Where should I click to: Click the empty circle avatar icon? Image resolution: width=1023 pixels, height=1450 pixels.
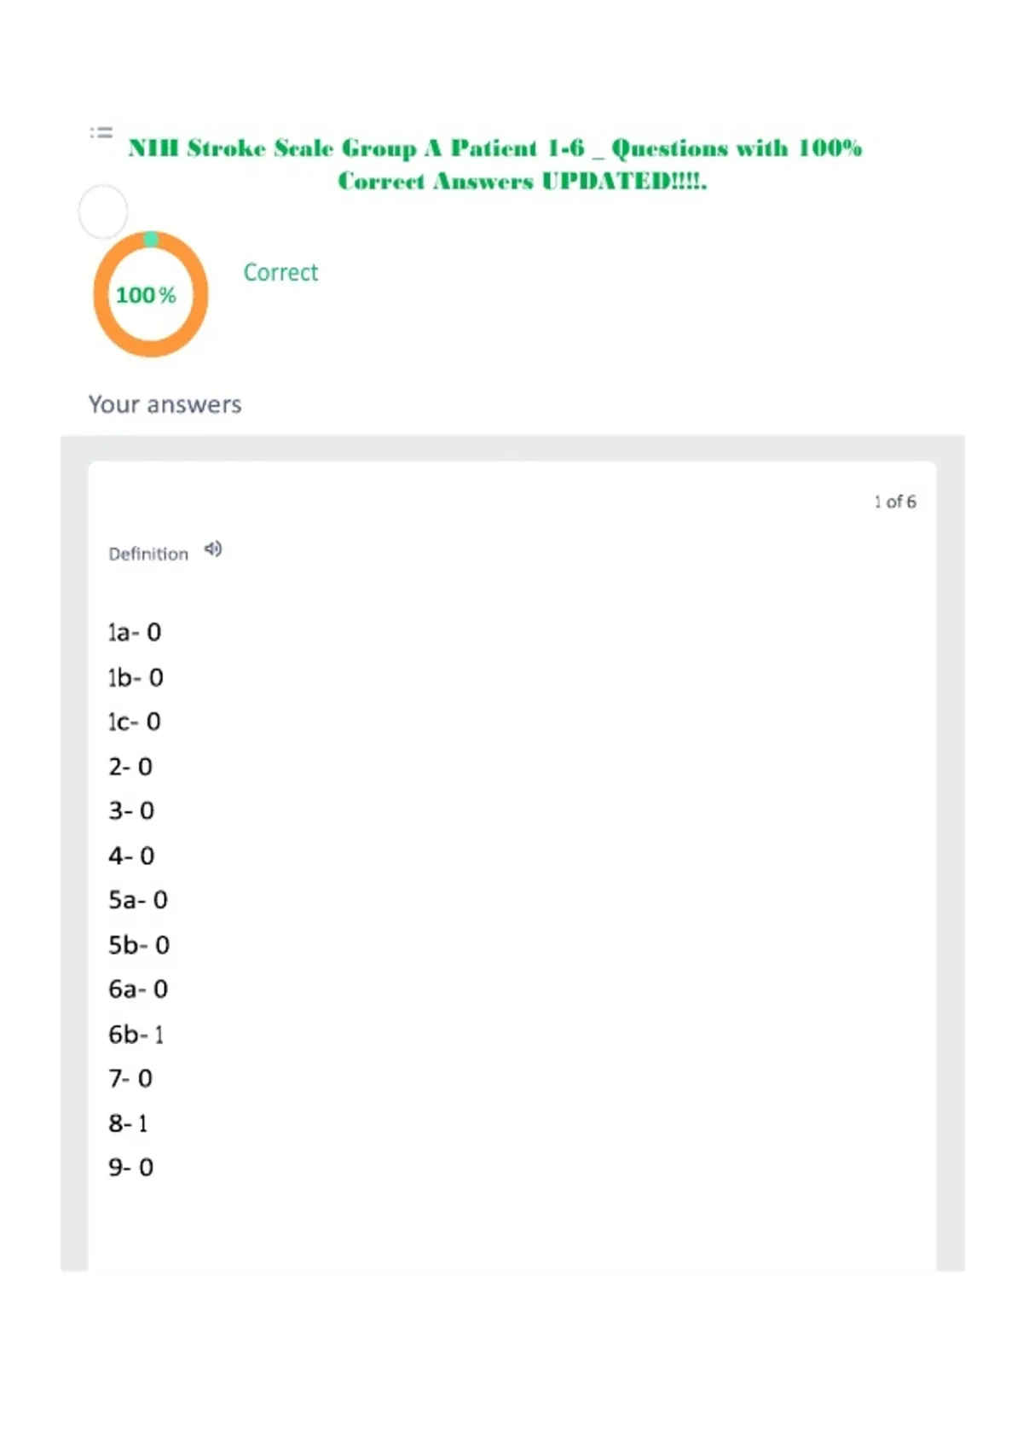coord(103,212)
